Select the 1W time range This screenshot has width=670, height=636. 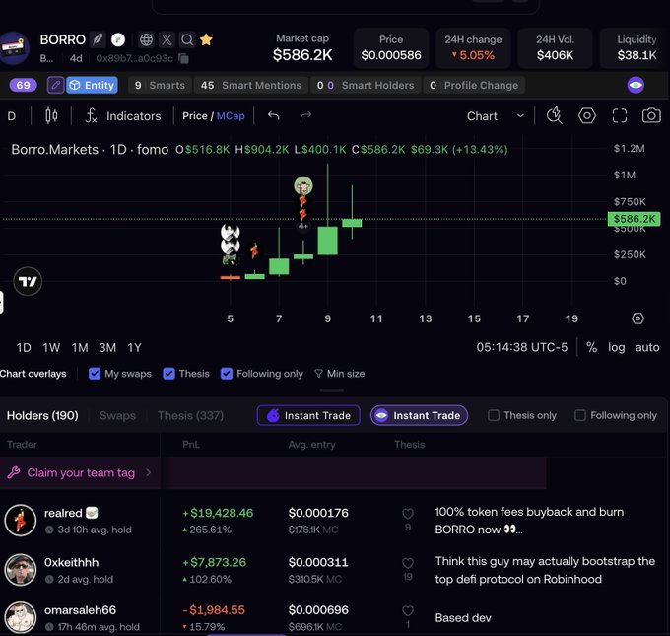[x=51, y=348]
